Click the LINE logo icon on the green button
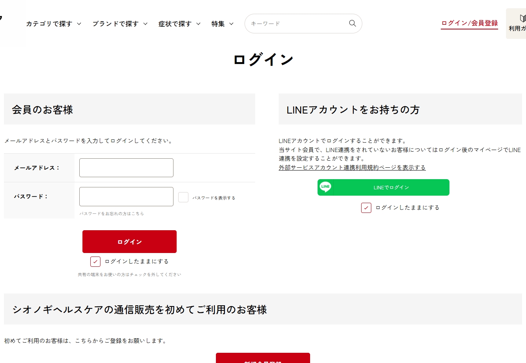 point(326,187)
